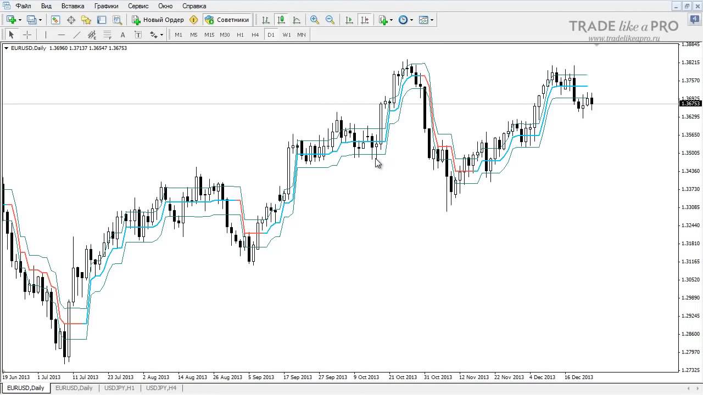Open the Market Watch window icon
Screen dimensions: 703x395
(55, 20)
